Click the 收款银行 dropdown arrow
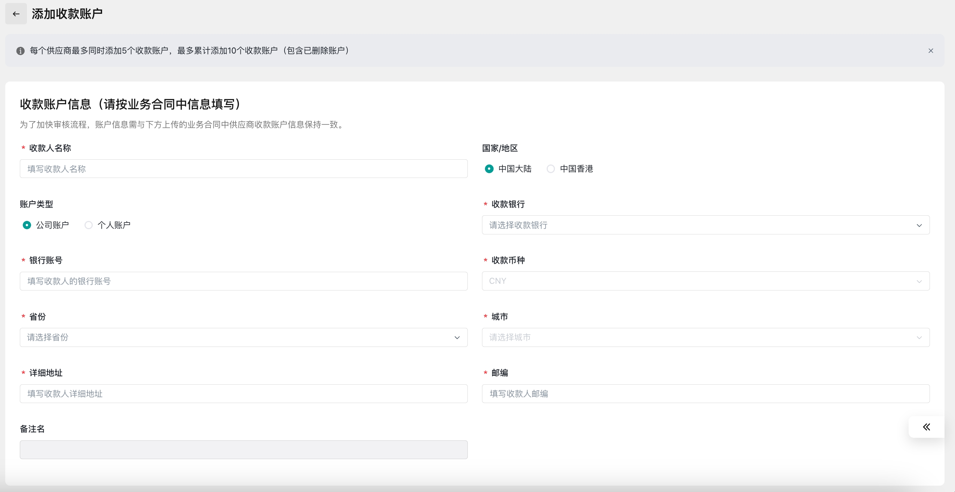This screenshot has width=955, height=492. [x=919, y=225]
